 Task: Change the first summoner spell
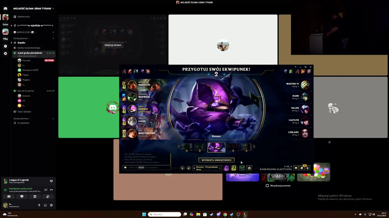click(226, 168)
